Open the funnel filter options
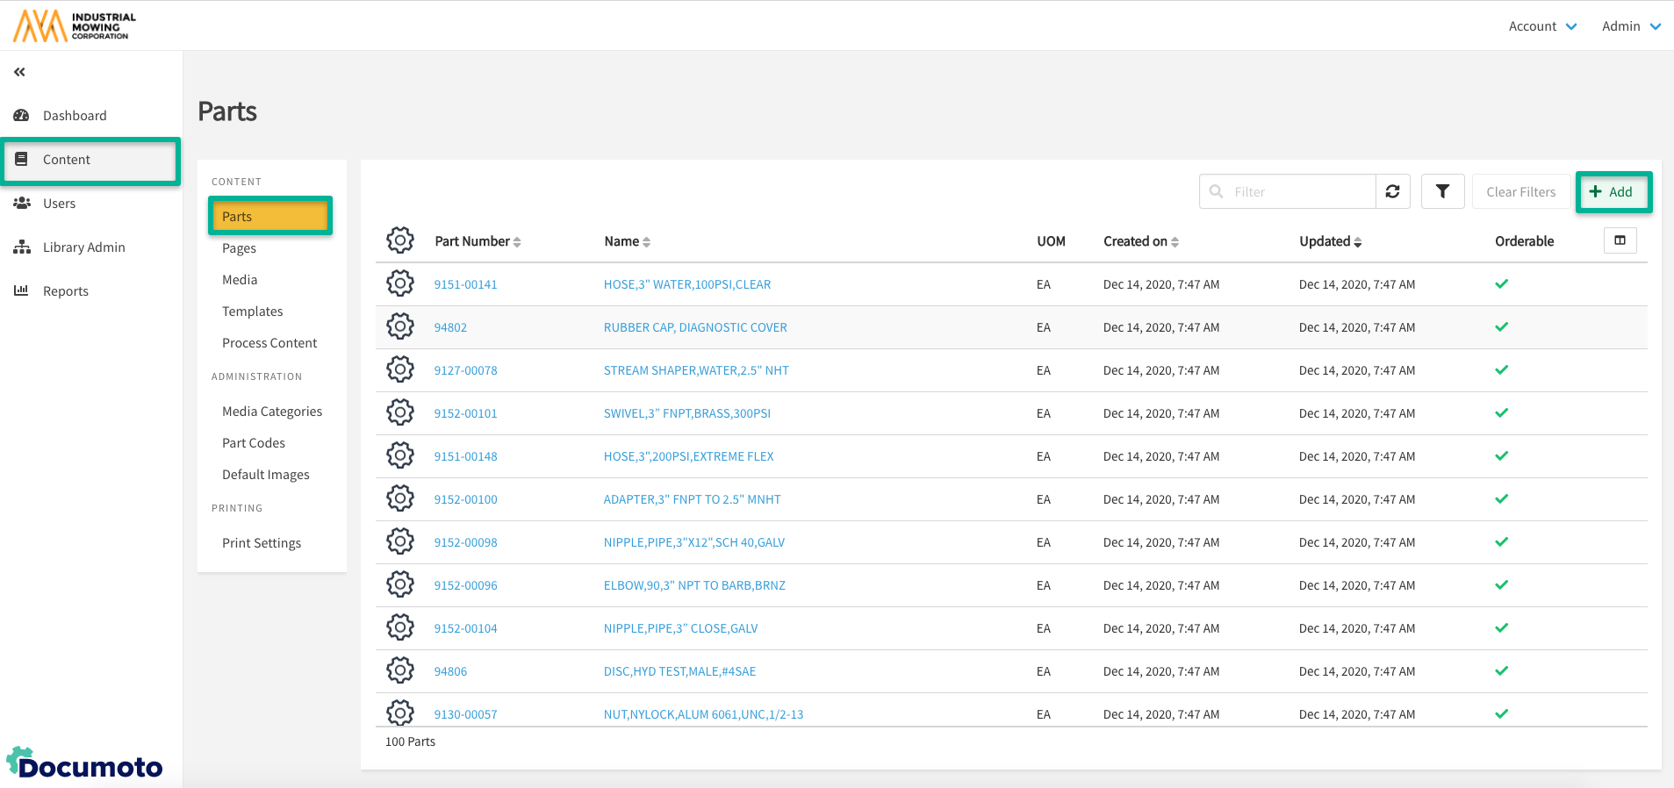This screenshot has height=788, width=1674. (1442, 191)
